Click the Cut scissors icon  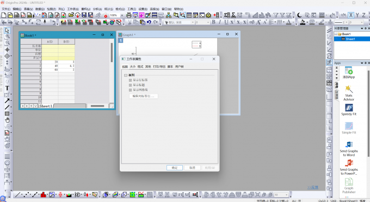[x=129, y=22]
